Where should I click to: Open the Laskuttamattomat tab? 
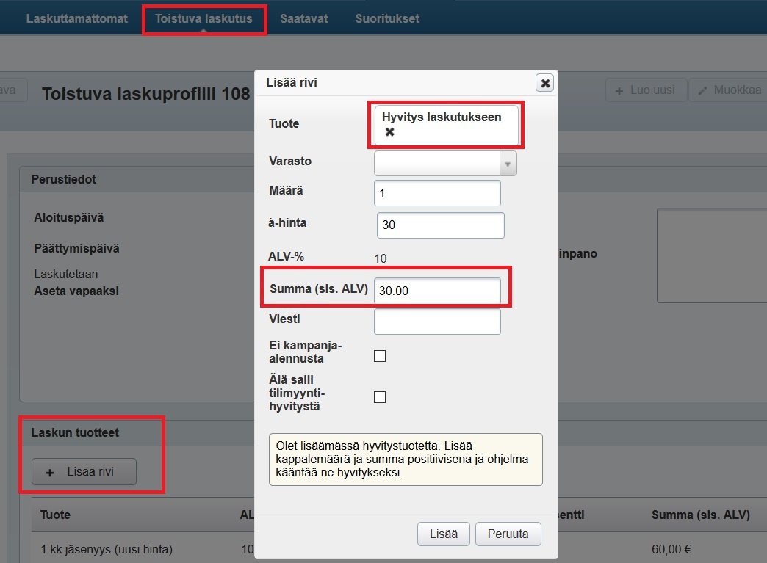tap(77, 18)
